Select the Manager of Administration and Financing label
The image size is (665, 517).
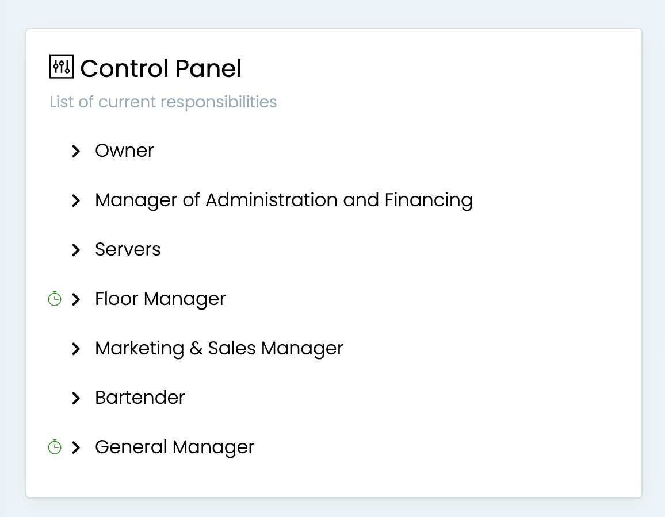pos(284,200)
